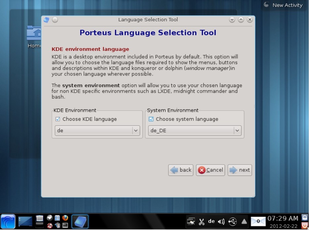Maximize the Language Selection Tool window
The height and width of the screenshot is (230, 309).
(x=241, y=20)
